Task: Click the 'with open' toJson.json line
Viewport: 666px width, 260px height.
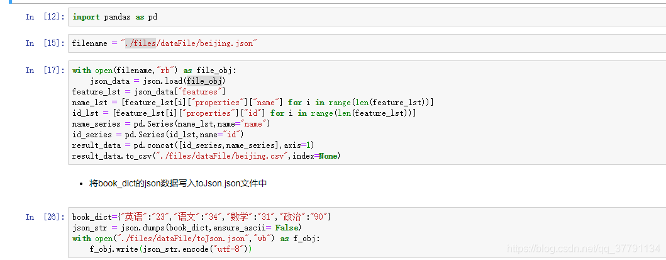Action: pos(196,239)
